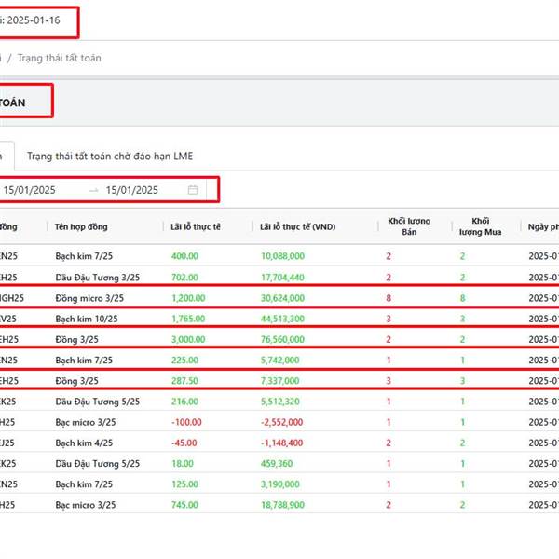Click the 7,337,000 VND value
Viewport: 559px width, 559px height.
tap(280, 381)
